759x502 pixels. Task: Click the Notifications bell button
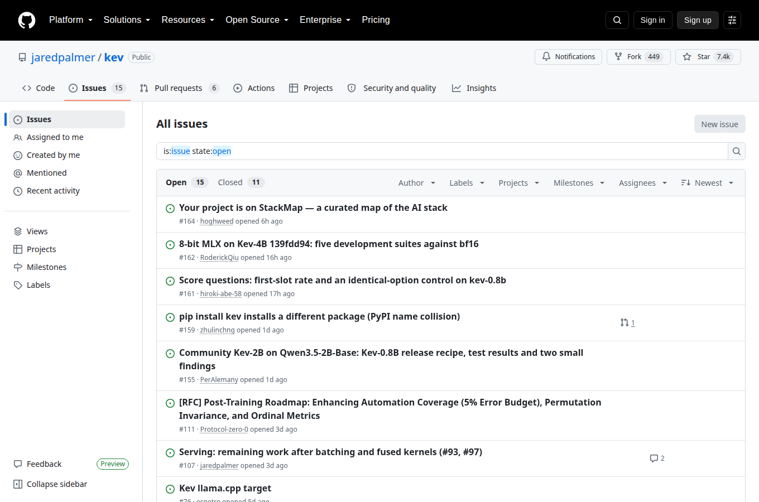(568, 57)
